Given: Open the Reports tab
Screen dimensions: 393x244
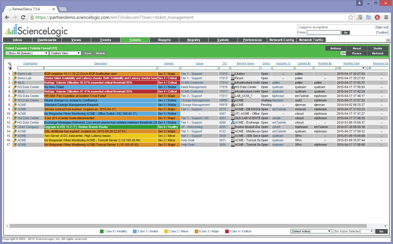Looking at the screenshot, I should (164, 40).
